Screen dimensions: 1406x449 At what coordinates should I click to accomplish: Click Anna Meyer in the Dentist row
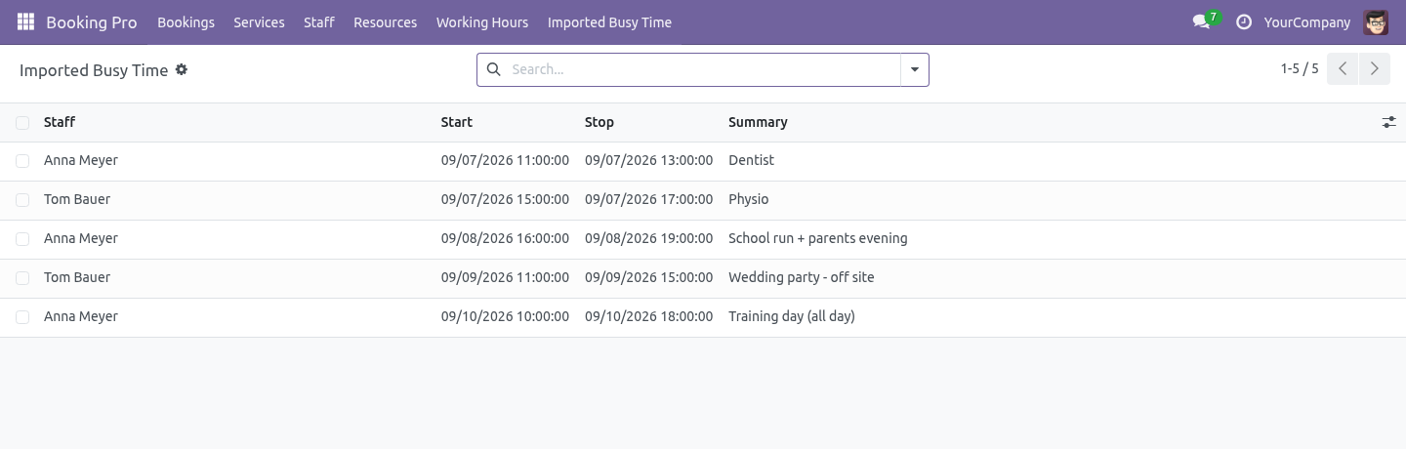tap(81, 160)
